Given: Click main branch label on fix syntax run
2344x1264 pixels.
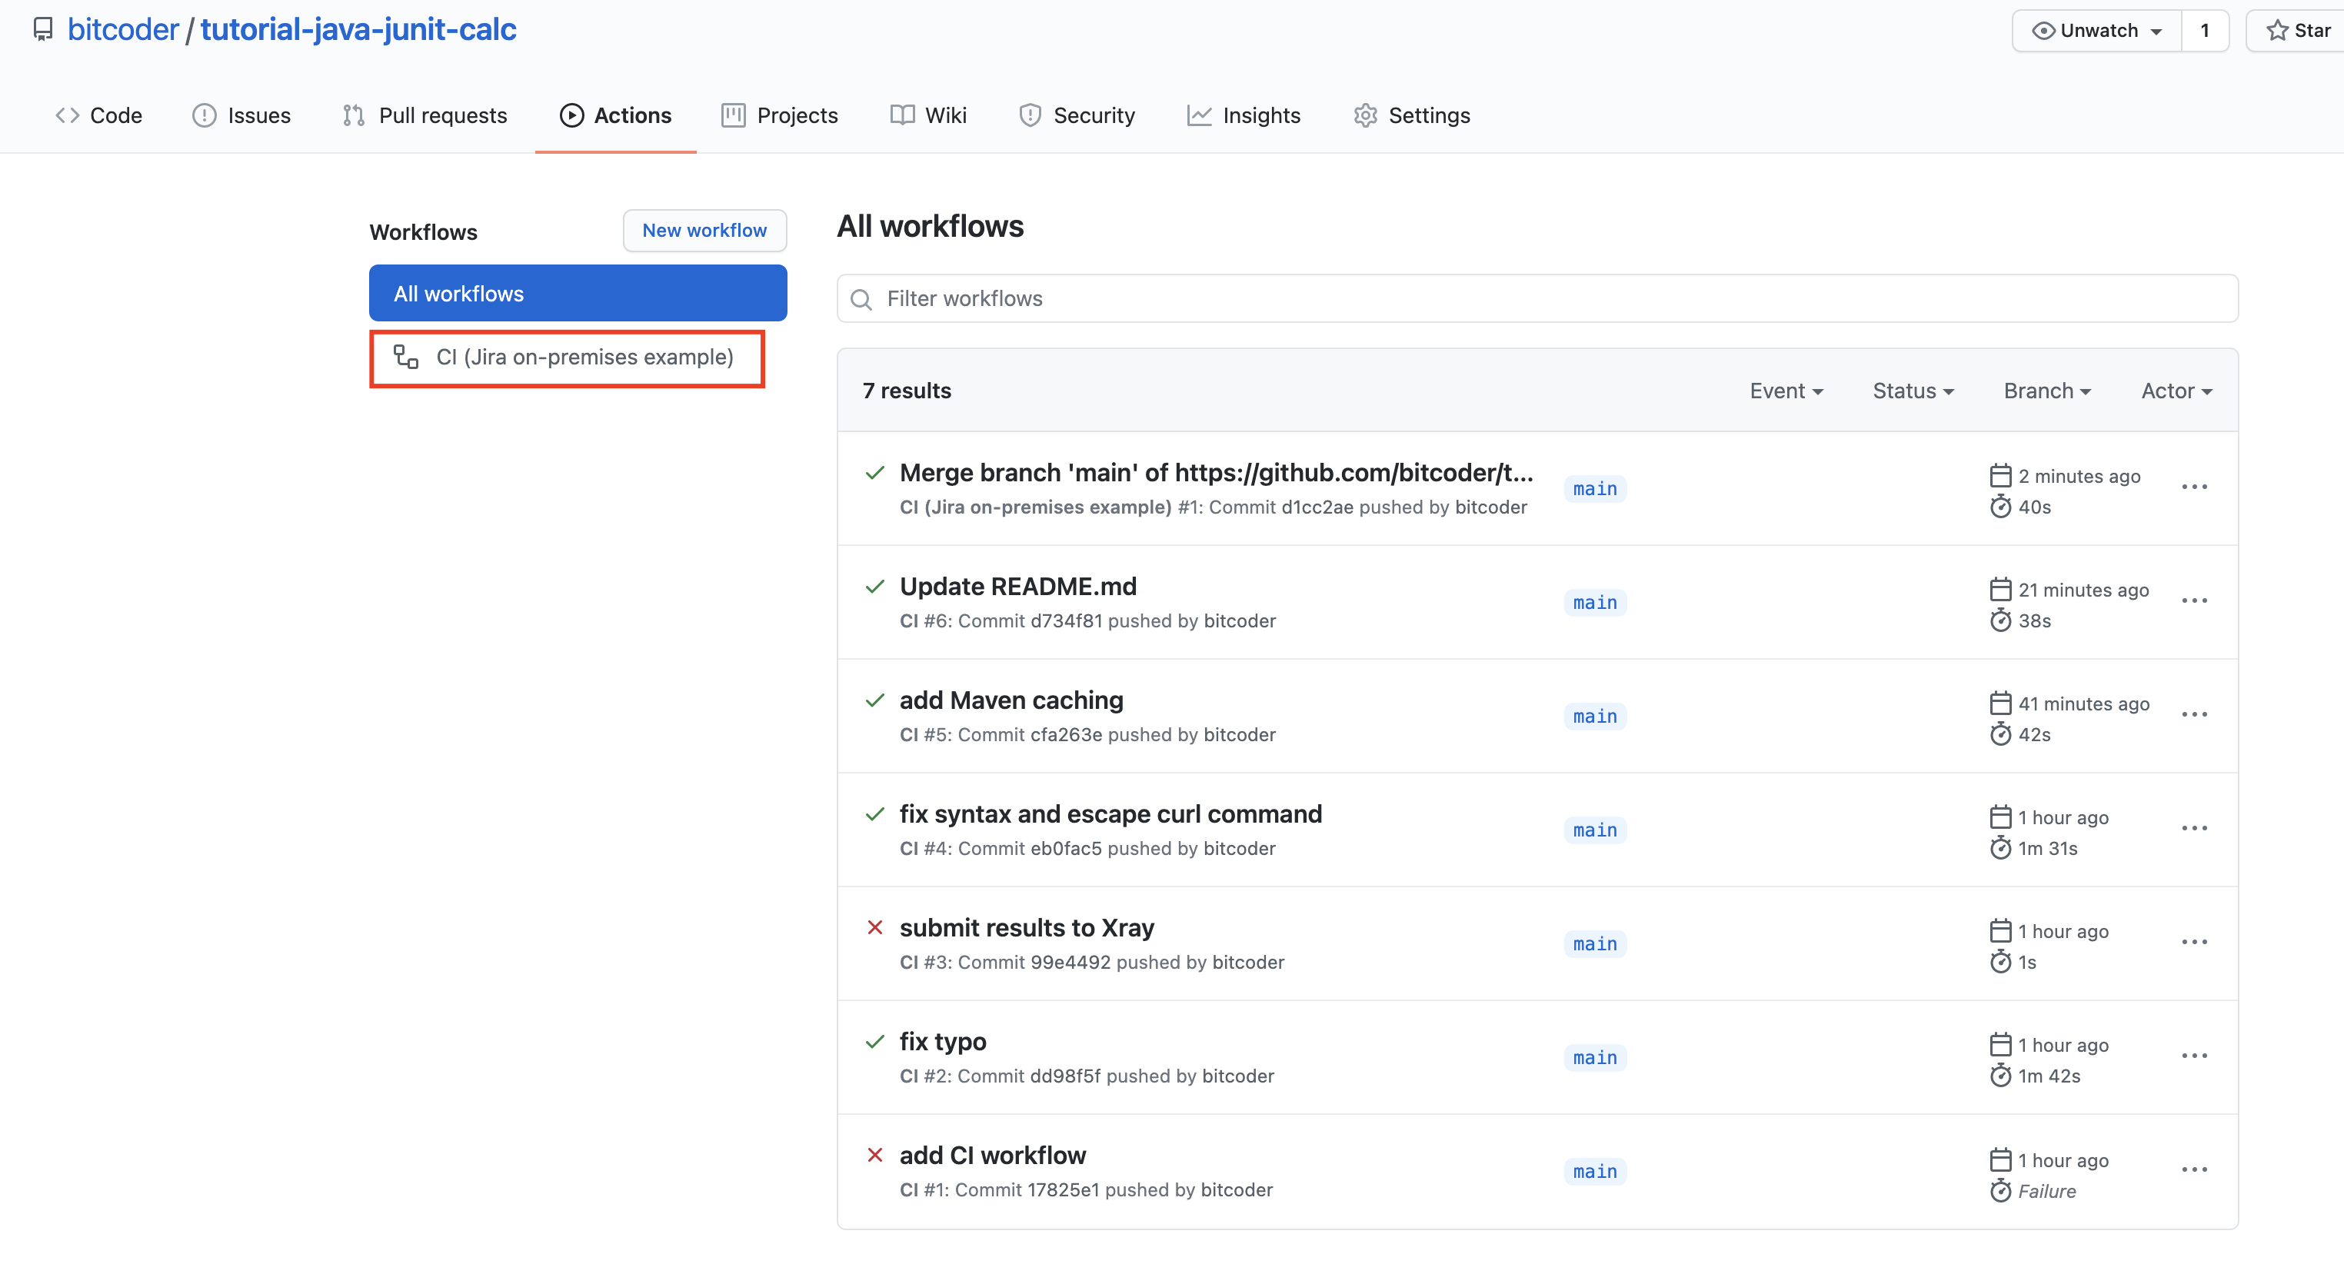Looking at the screenshot, I should tap(1595, 830).
